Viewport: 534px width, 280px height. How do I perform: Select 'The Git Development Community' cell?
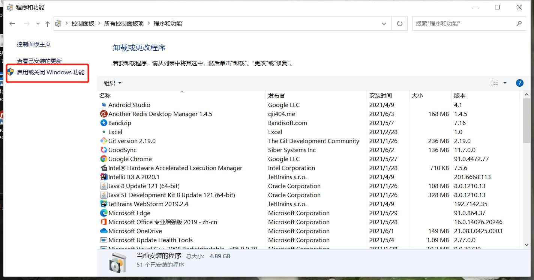click(313, 141)
